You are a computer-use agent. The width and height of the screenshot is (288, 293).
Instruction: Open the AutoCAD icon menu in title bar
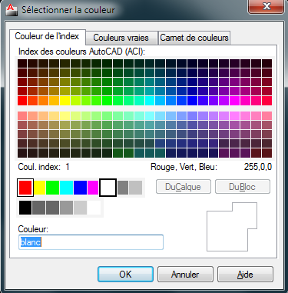point(11,10)
